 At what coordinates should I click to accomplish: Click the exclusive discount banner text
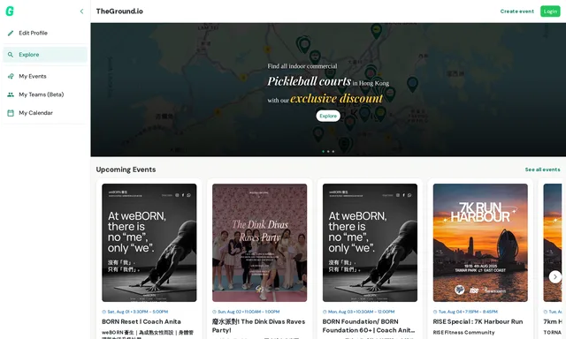click(336, 98)
